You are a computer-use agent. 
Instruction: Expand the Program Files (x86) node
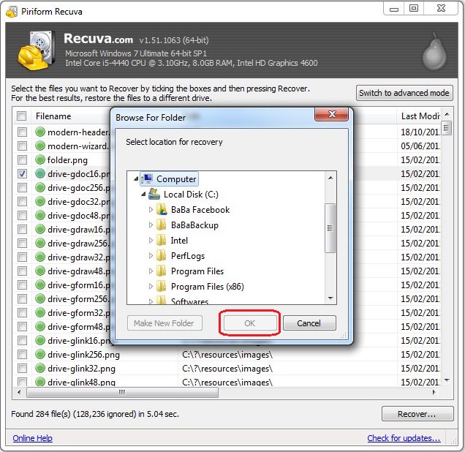pos(151,286)
